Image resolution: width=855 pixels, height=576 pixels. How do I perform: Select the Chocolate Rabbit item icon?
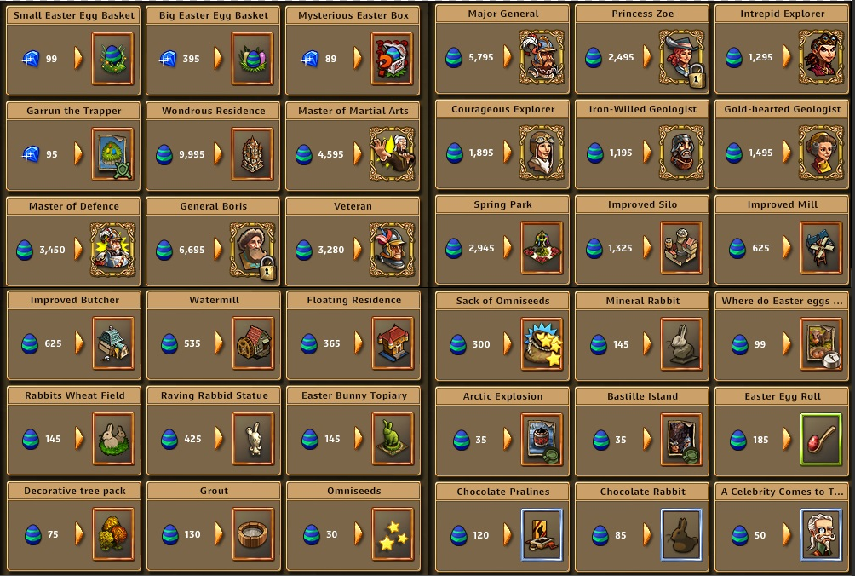click(681, 535)
